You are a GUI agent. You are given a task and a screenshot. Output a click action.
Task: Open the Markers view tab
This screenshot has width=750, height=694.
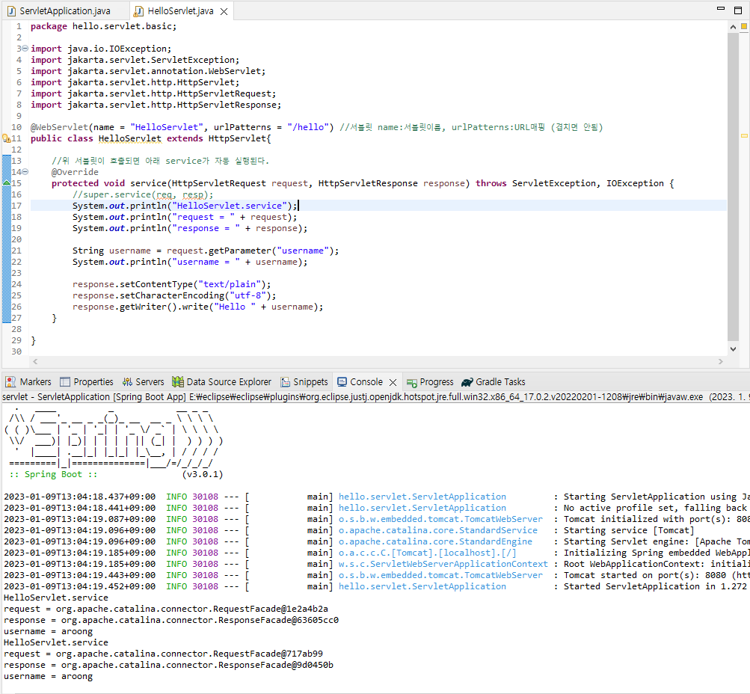point(28,381)
